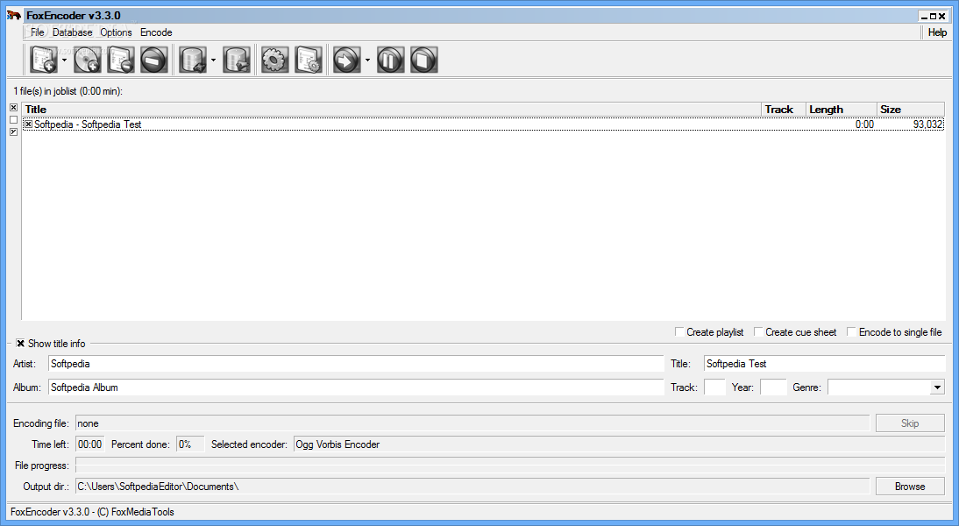Open the Database menu
The height and width of the screenshot is (526, 959).
pyautogui.click(x=72, y=32)
